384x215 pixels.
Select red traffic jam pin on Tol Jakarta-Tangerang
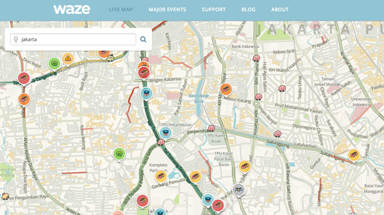pos(24,78)
